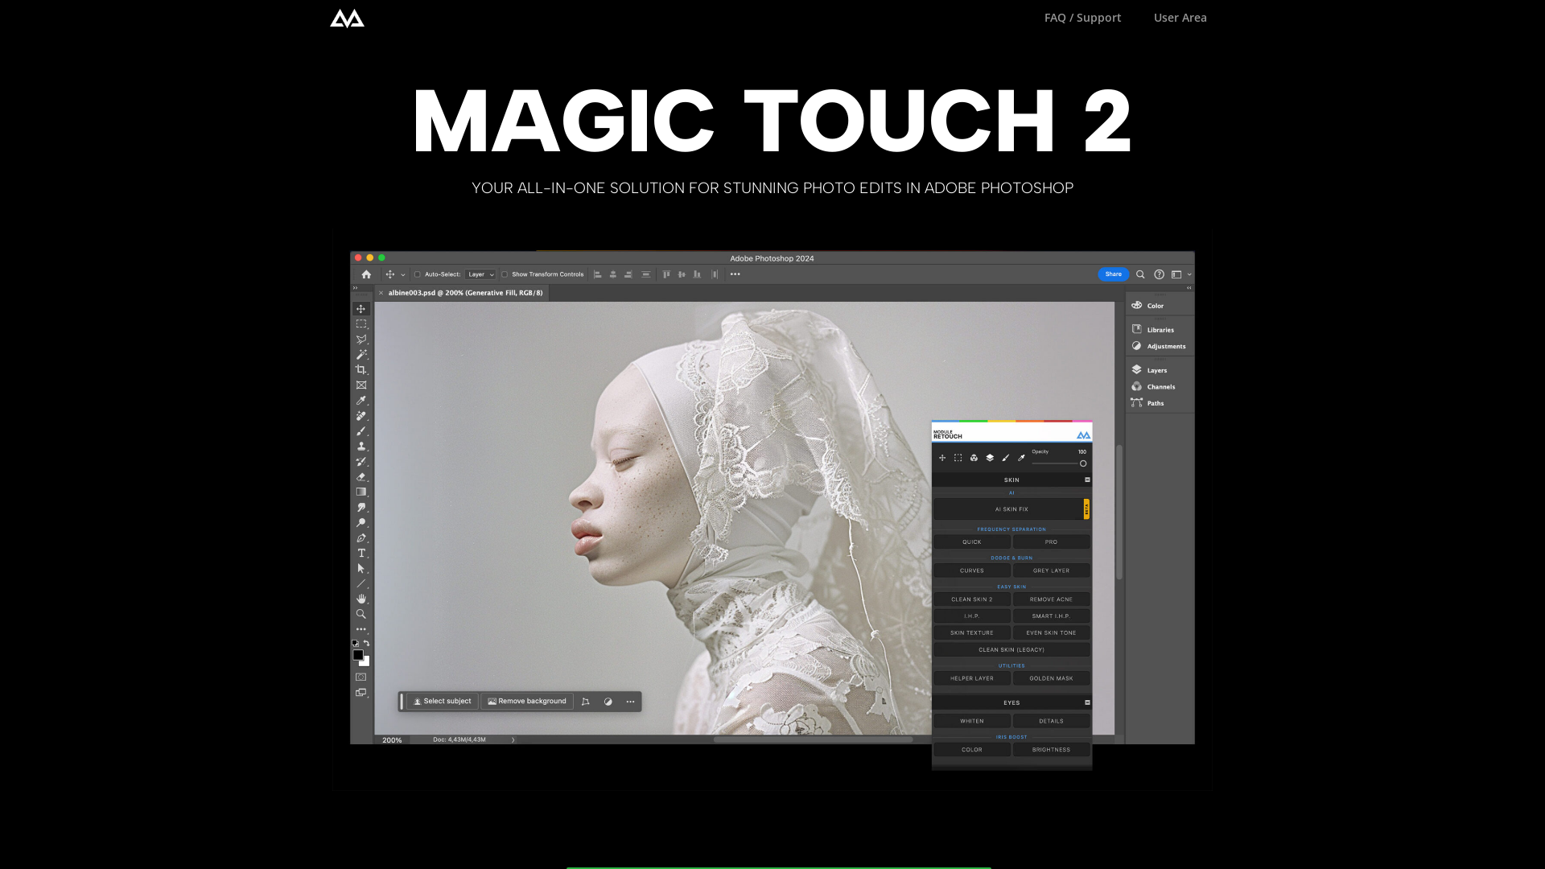
Task: Click the blue Share button
Action: point(1113,274)
